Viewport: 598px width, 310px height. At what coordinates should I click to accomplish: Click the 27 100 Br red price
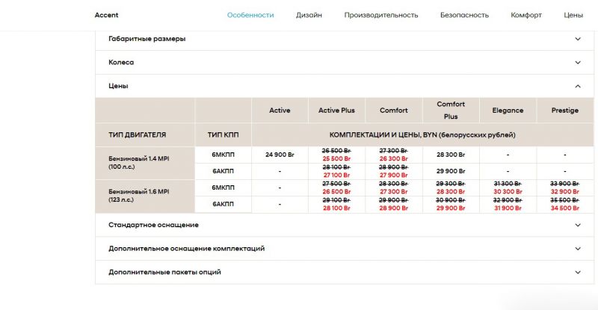coord(336,175)
